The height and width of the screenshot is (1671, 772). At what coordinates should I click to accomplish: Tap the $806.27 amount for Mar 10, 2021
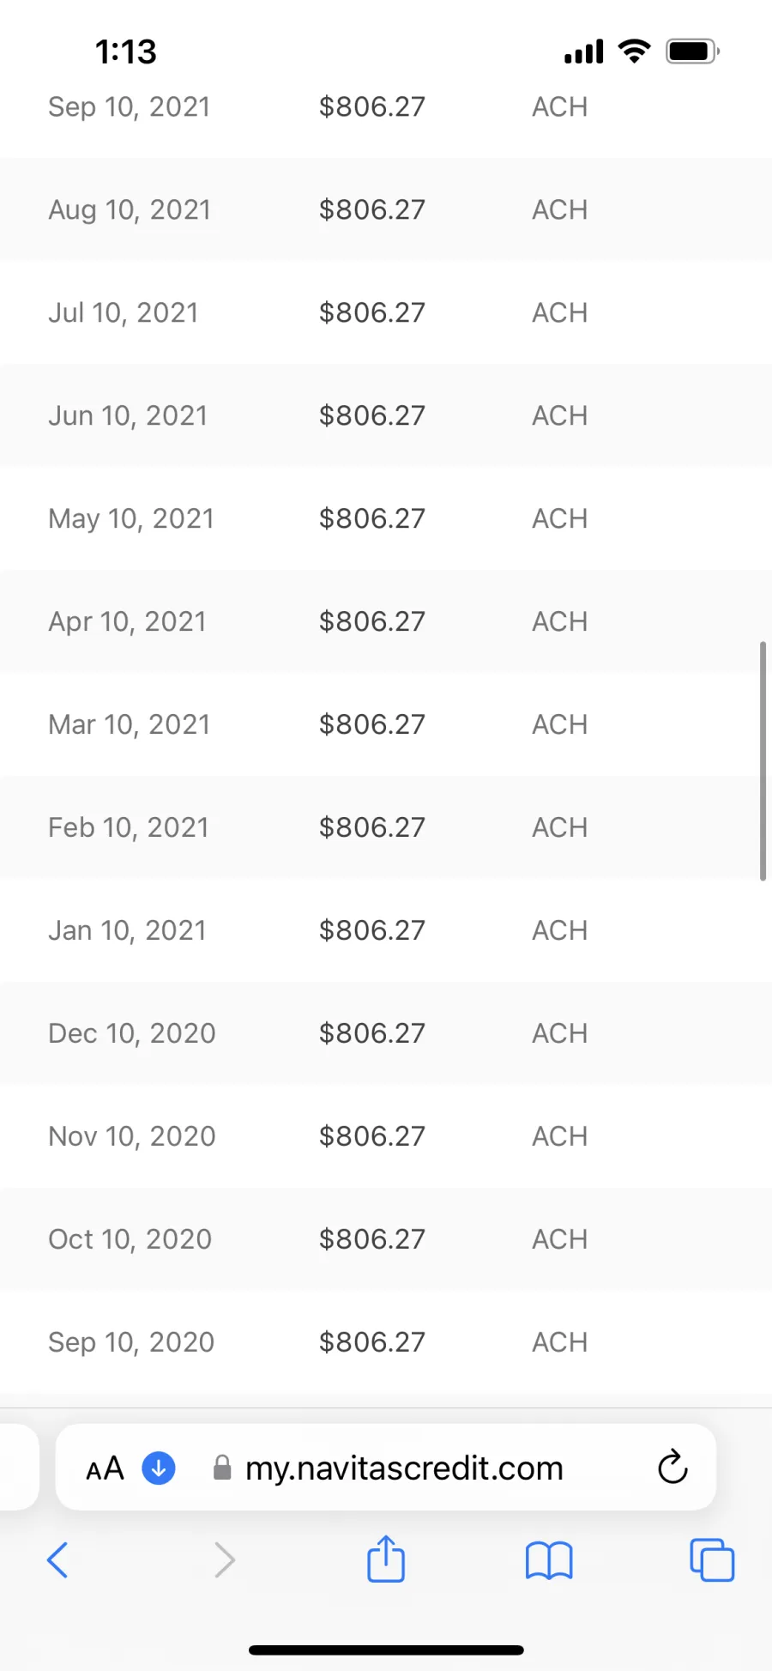371,724
